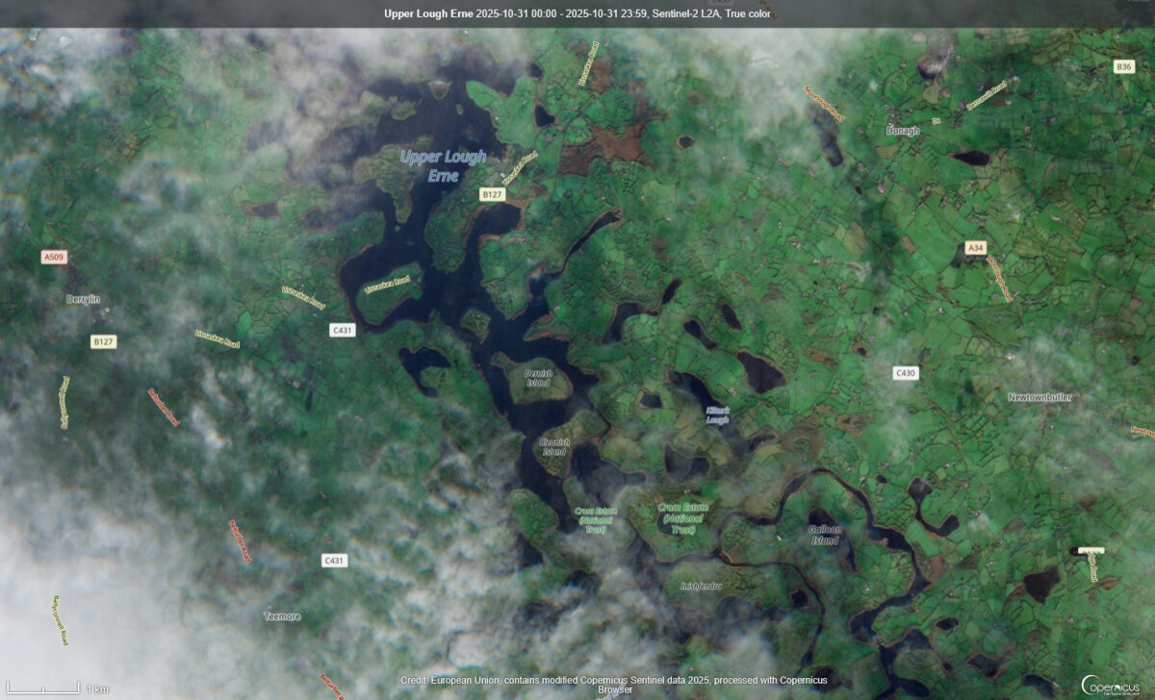Select the Newtownbutler place name
The height and width of the screenshot is (700, 1155).
[x=1040, y=395]
